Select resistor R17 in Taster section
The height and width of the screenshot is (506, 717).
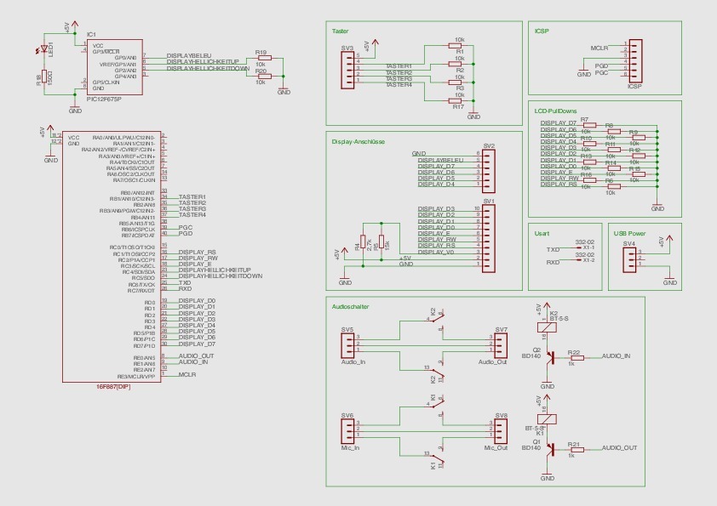pos(455,100)
